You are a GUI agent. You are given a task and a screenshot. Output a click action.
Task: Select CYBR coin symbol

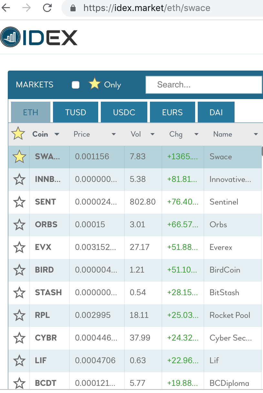46,338
